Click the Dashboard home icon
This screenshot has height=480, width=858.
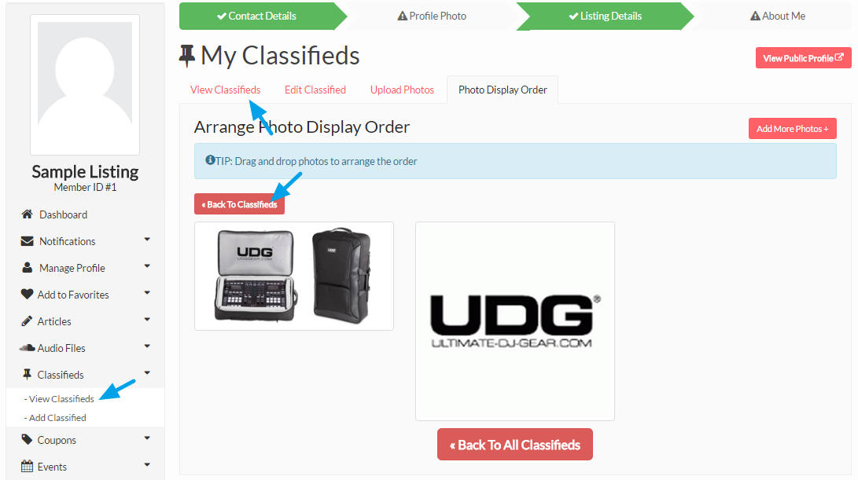[27, 214]
